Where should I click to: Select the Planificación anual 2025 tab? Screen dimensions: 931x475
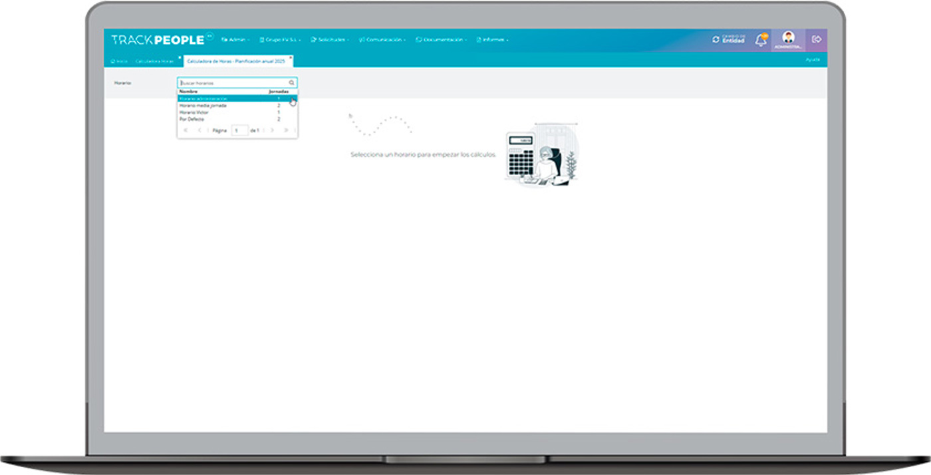tap(238, 61)
